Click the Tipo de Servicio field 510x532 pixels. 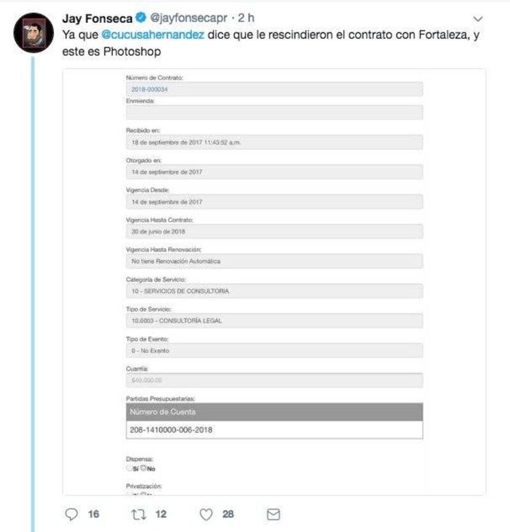pyautogui.click(x=274, y=321)
